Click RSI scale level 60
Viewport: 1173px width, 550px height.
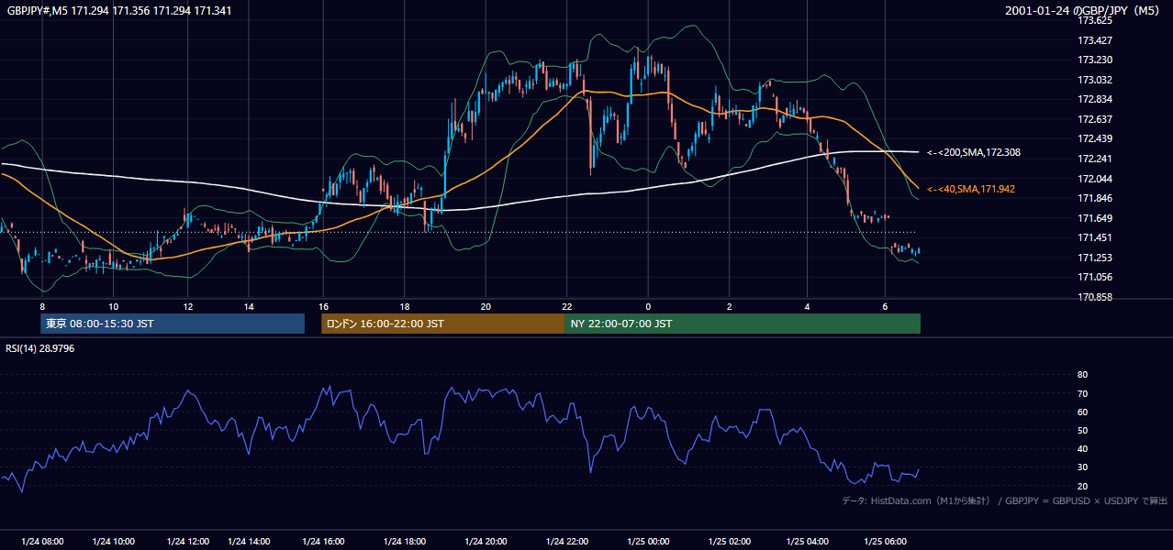pos(1082,412)
